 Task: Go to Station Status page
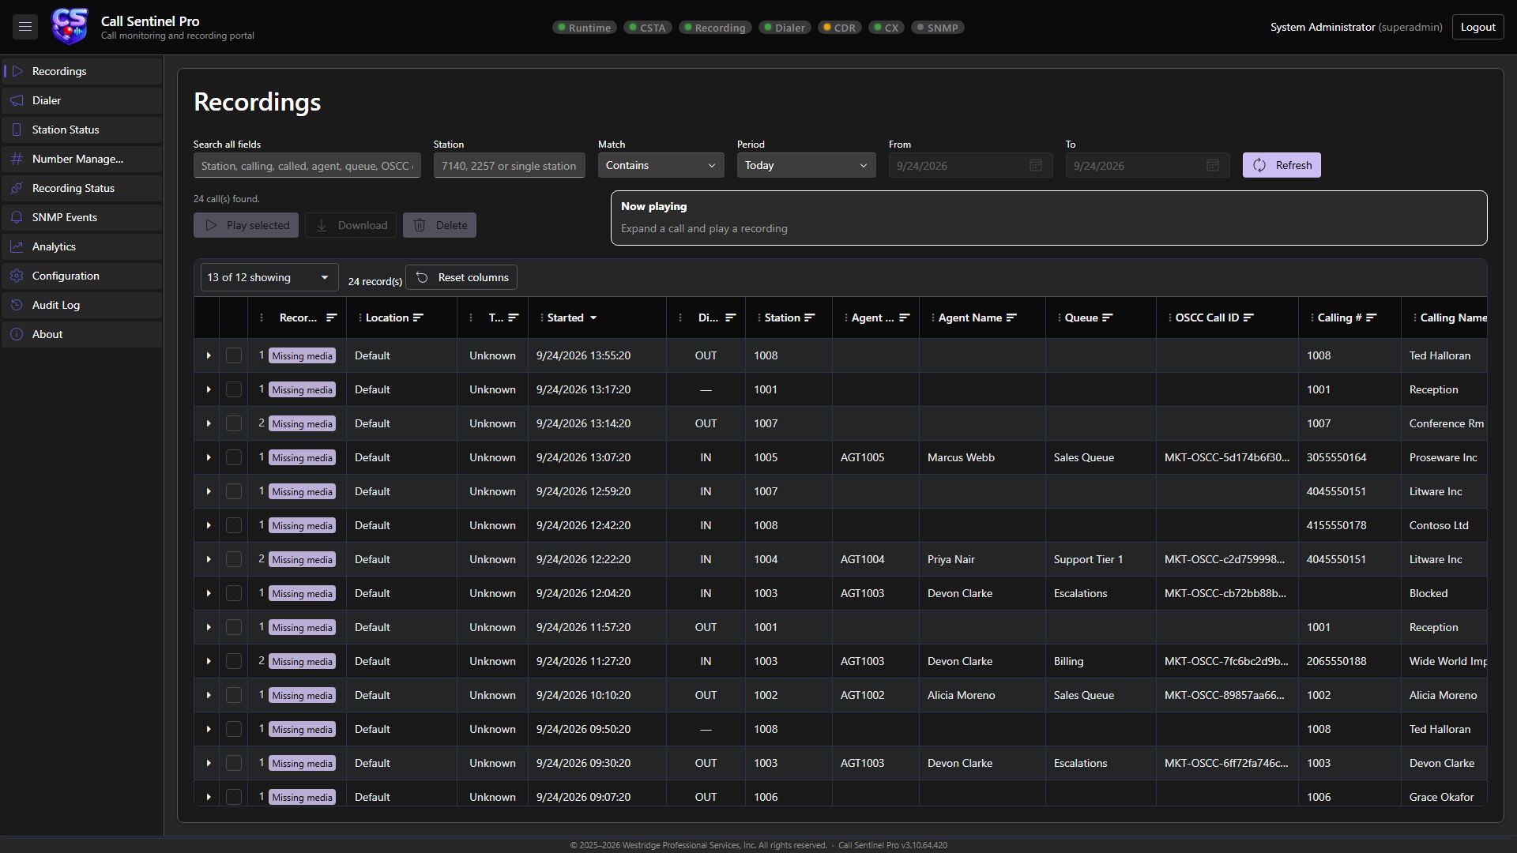coord(82,130)
